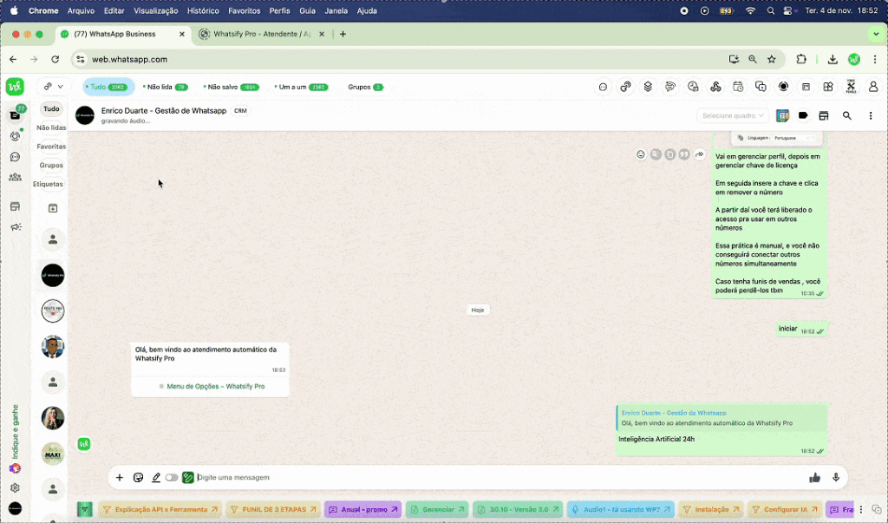
Task: Open Histórico menu in Chrome menu bar
Action: pos(203,10)
